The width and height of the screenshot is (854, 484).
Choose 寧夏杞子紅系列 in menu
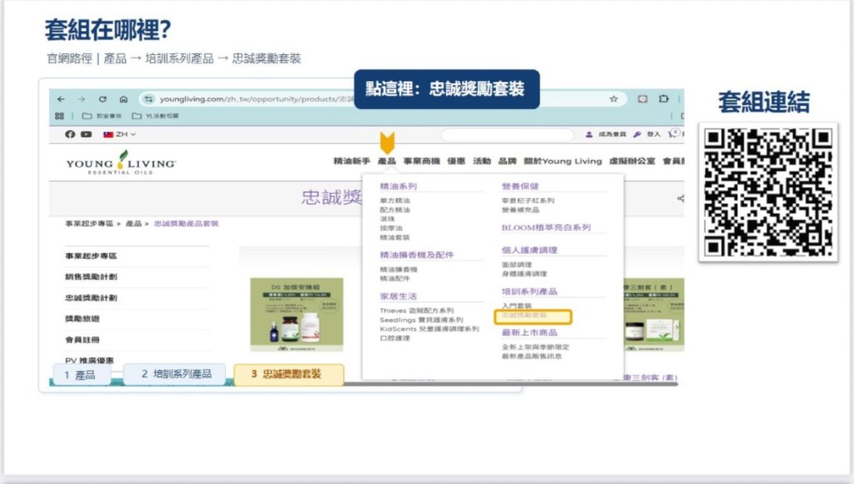528,200
